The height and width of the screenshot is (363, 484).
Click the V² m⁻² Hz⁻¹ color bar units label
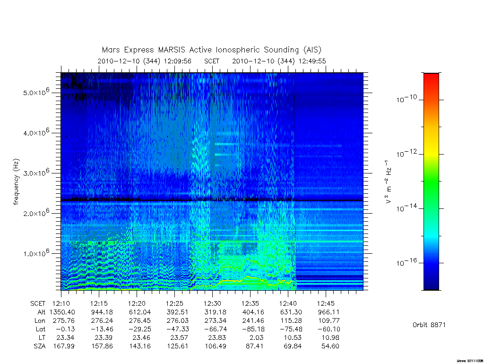pyautogui.click(x=389, y=181)
